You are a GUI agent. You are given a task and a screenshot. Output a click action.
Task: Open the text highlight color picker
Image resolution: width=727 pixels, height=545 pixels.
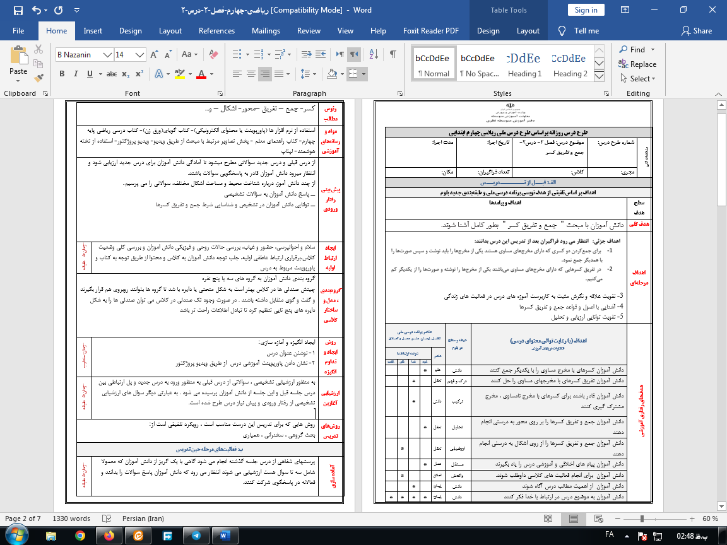pyautogui.click(x=190, y=74)
